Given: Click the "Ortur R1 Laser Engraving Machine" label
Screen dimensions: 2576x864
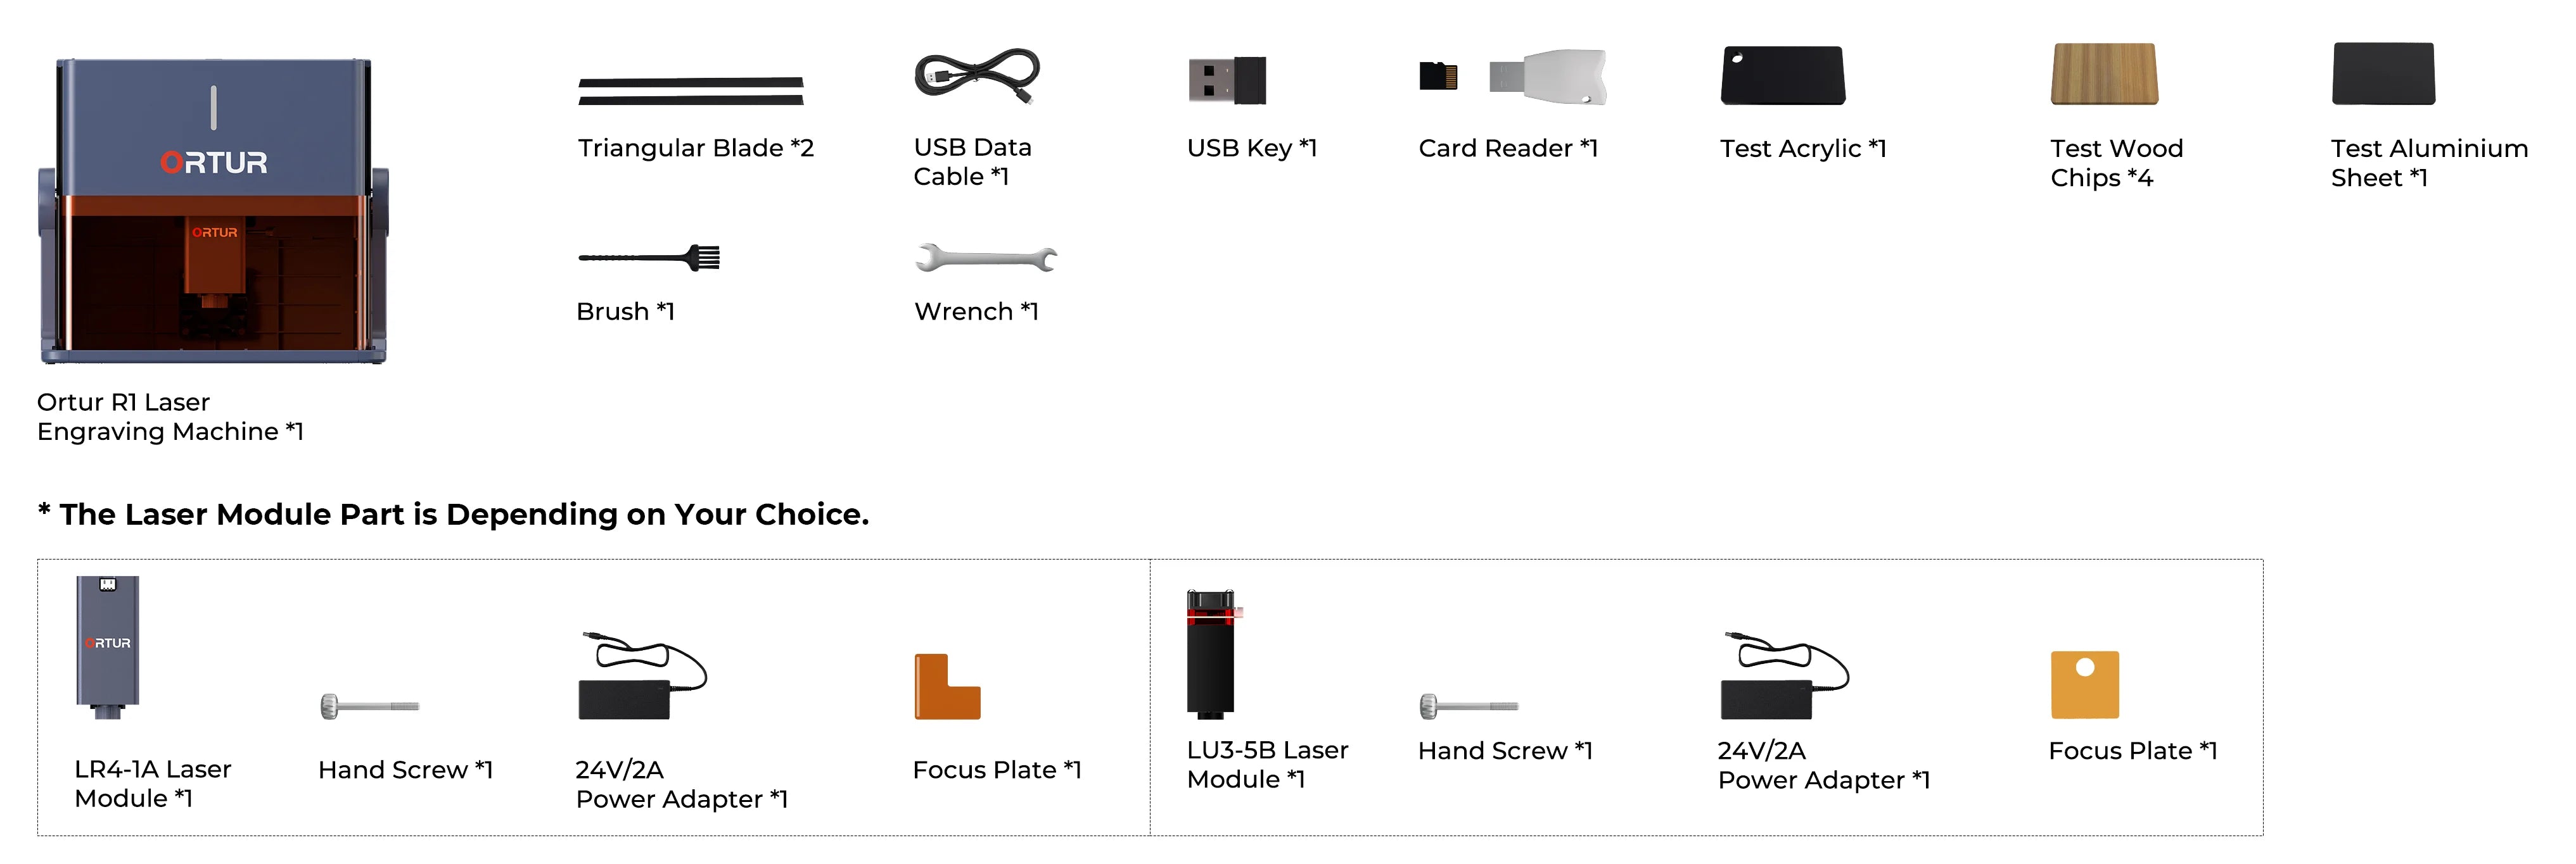Looking at the screenshot, I should pos(170,416).
